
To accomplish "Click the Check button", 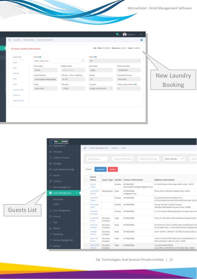I will 88,169.
